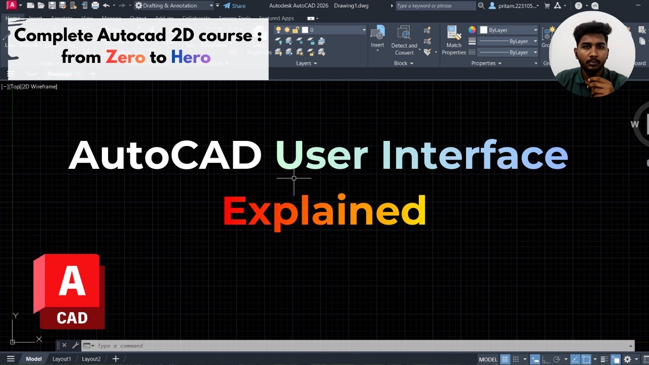Open the [2D Wireframe] visual style label

pos(40,87)
